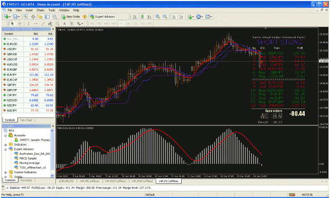The height and width of the screenshot is (198, 330).
Task: Toggle the Market Watch window icon
Action: point(26,16)
